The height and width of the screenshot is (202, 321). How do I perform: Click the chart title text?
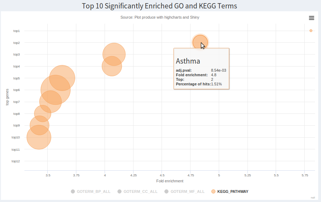pyautogui.click(x=159, y=6)
